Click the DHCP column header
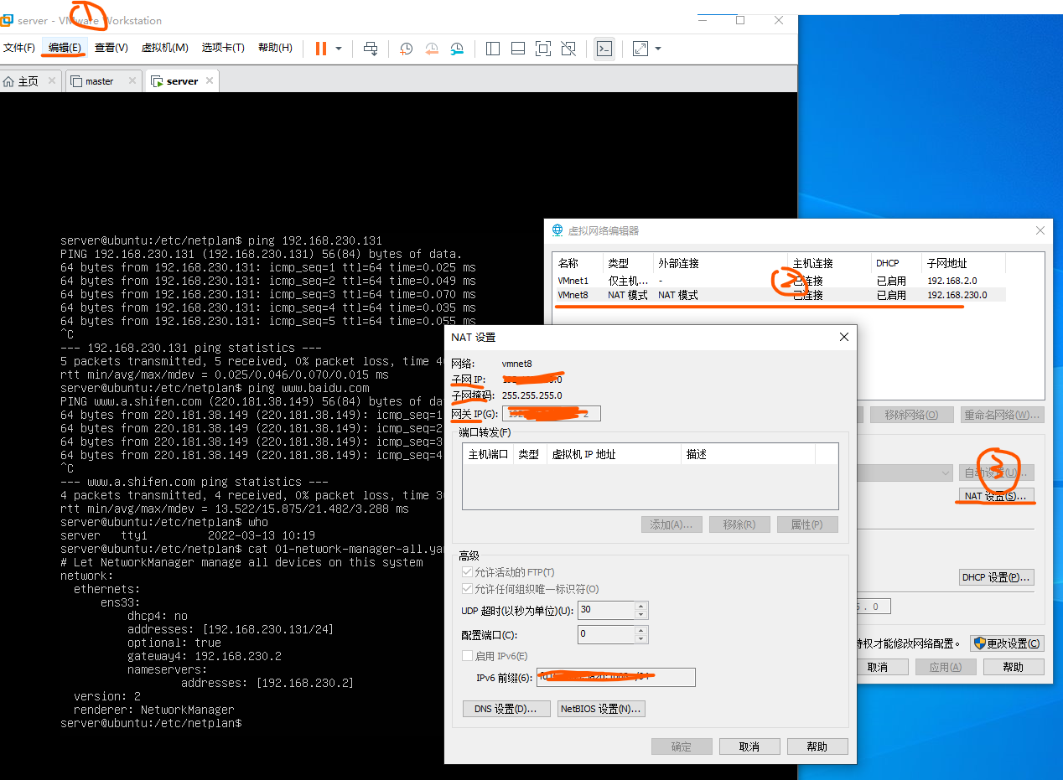This screenshot has height=780, width=1063. [x=897, y=263]
